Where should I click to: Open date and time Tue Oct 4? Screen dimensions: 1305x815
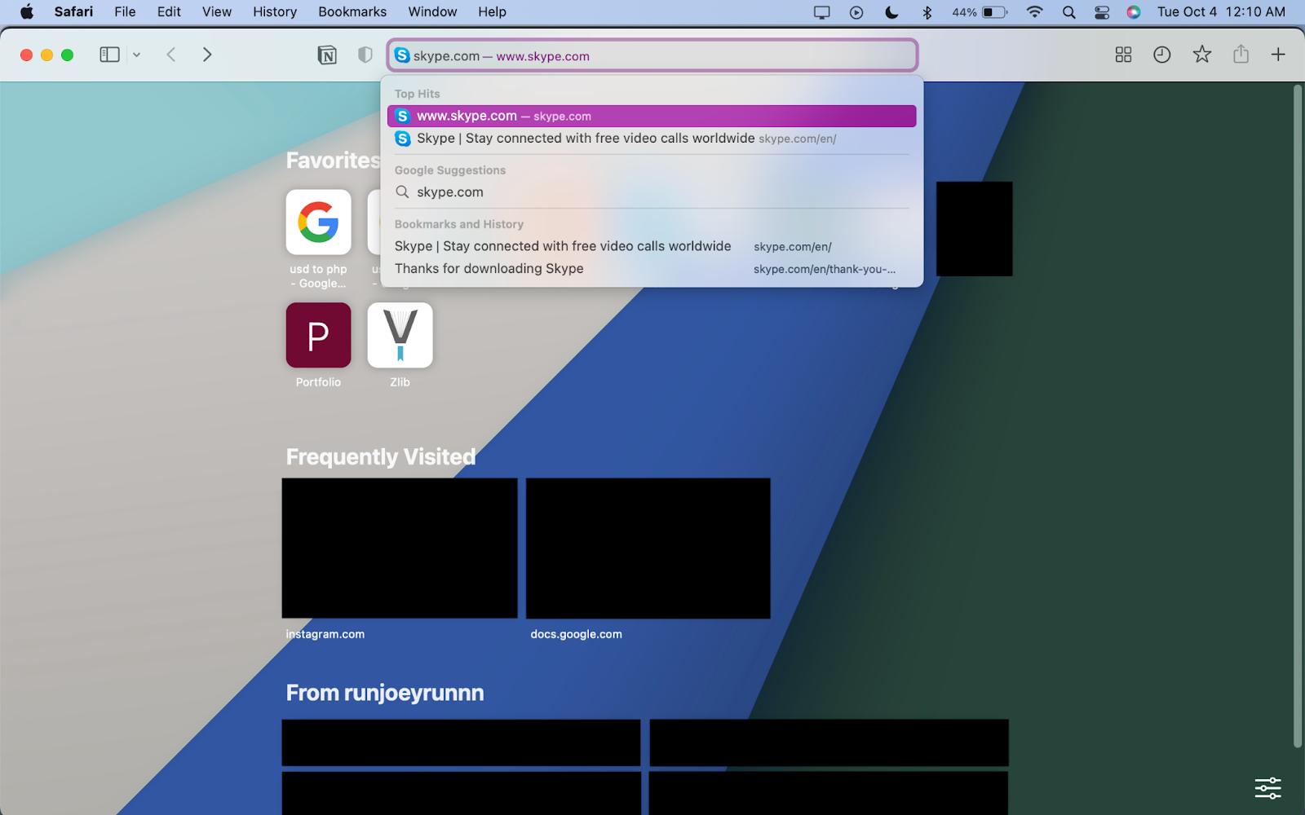pyautogui.click(x=1221, y=11)
